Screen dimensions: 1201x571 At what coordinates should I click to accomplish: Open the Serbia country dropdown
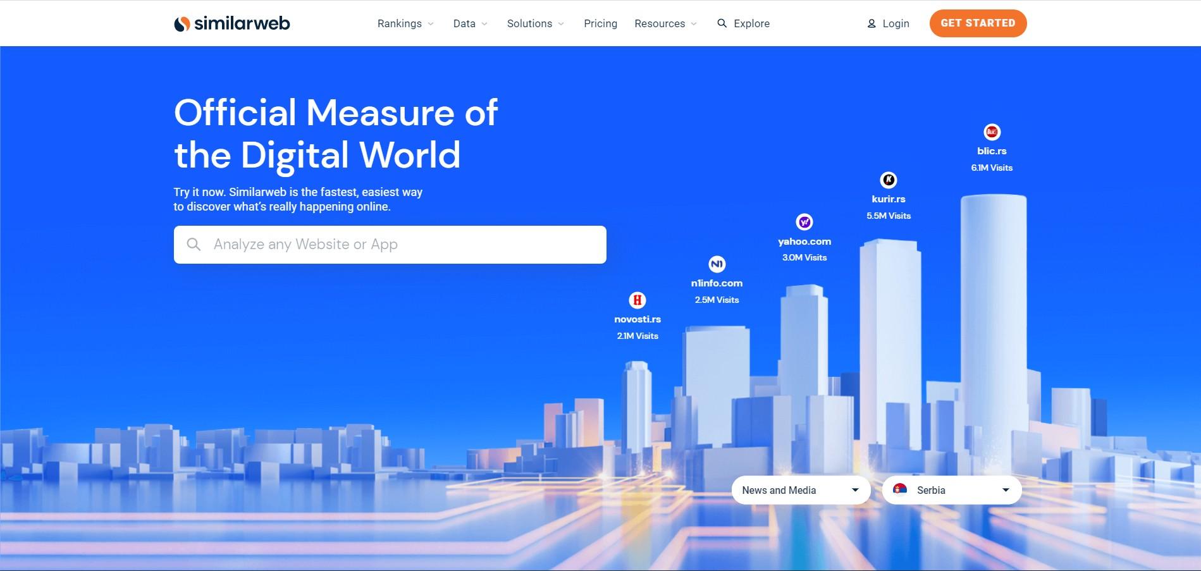click(952, 490)
